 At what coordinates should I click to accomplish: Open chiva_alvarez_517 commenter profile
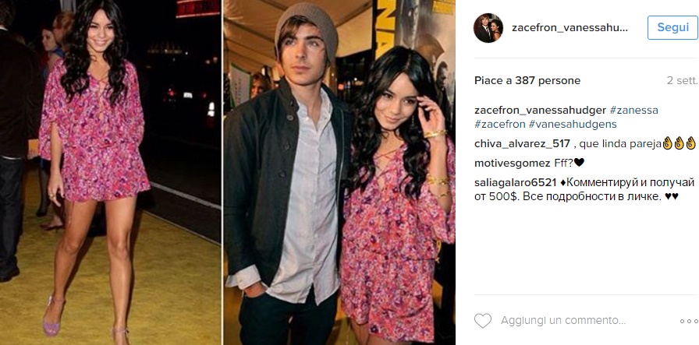coord(522,144)
